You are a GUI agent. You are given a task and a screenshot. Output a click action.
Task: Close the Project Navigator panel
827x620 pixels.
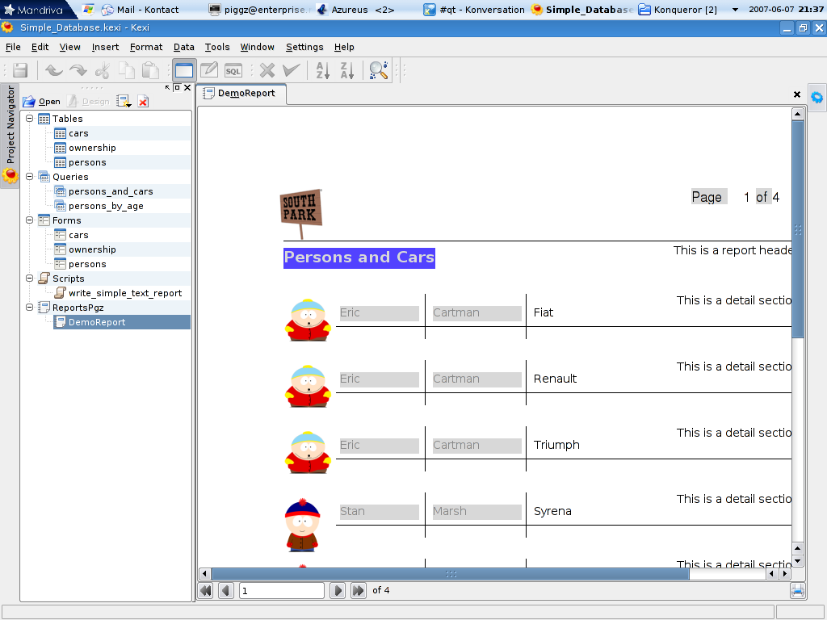coord(187,87)
